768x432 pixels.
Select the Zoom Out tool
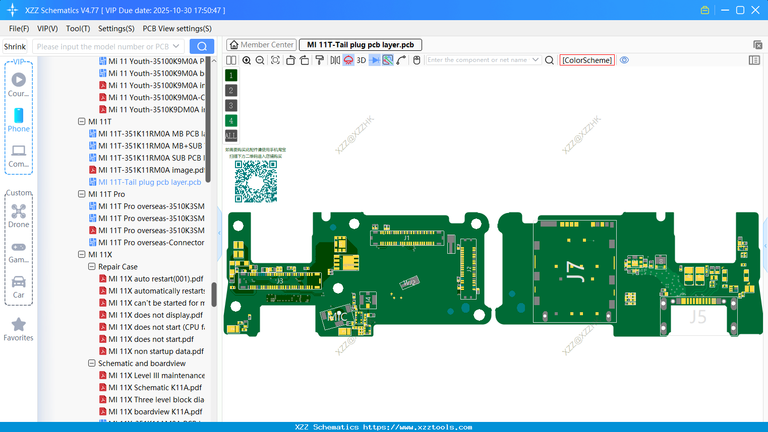pyautogui.click(x=260, y=60)
